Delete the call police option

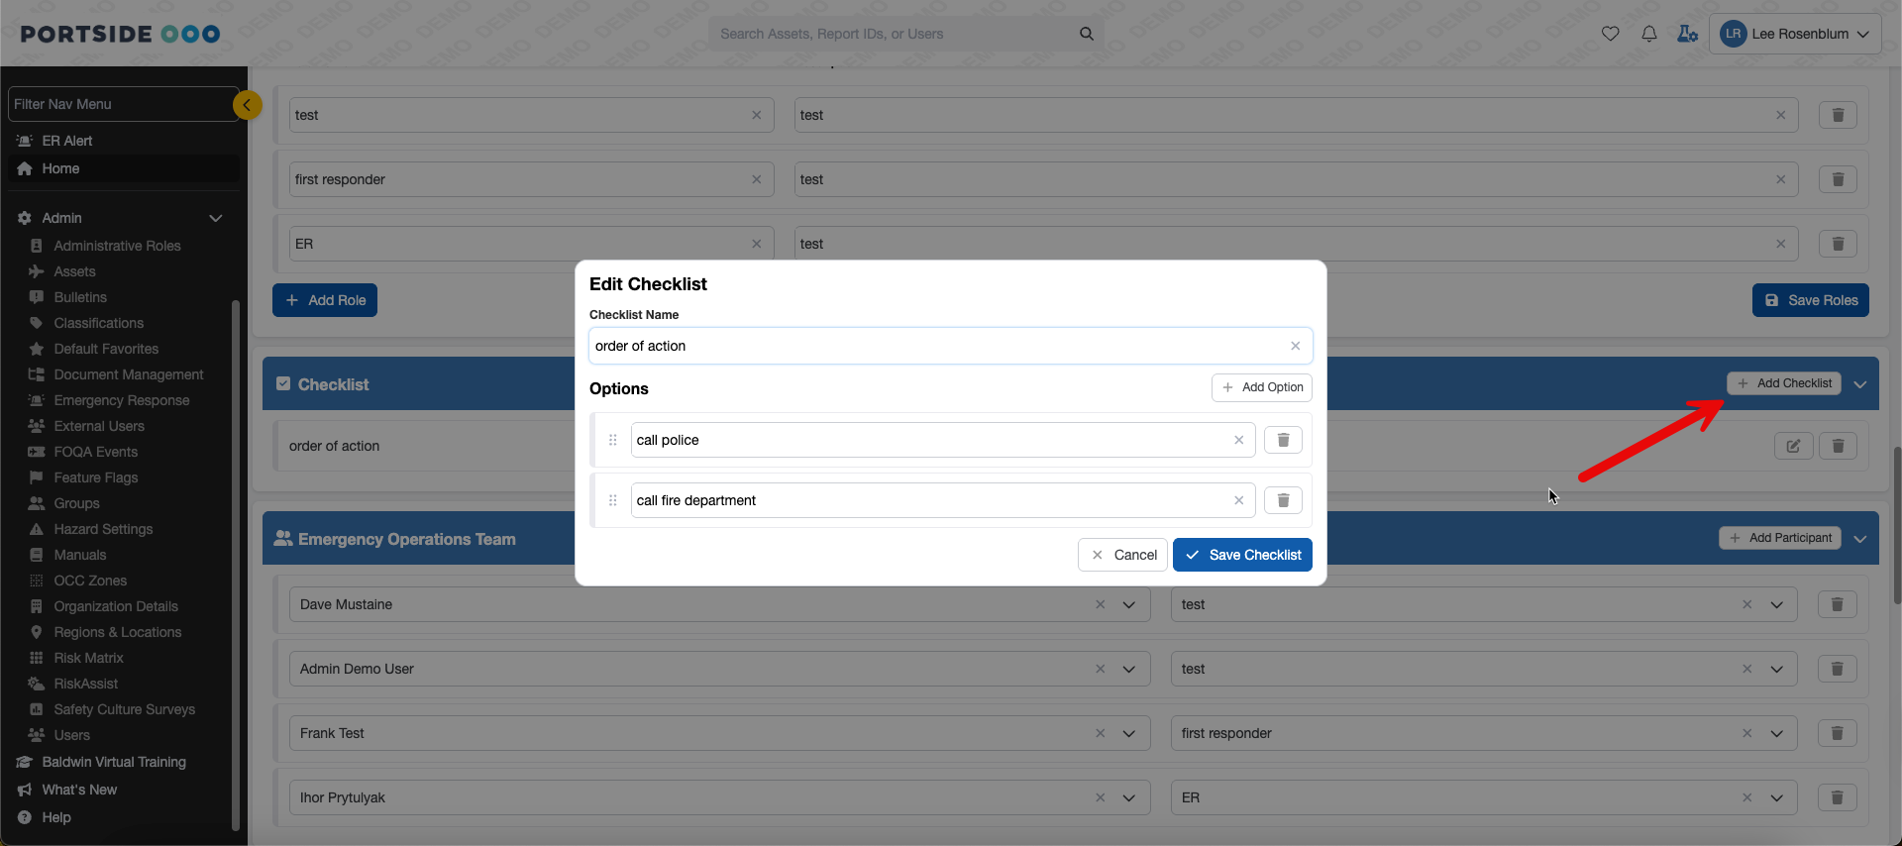point(1283,440)
